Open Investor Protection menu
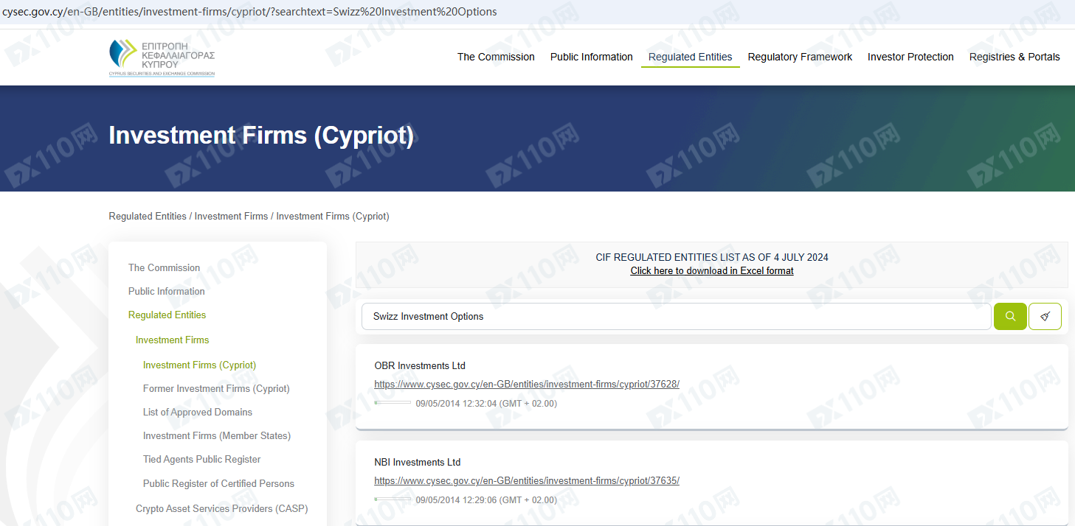 tap(910, 57)
